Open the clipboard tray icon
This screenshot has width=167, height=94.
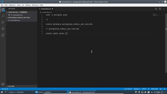click(136, 92)
